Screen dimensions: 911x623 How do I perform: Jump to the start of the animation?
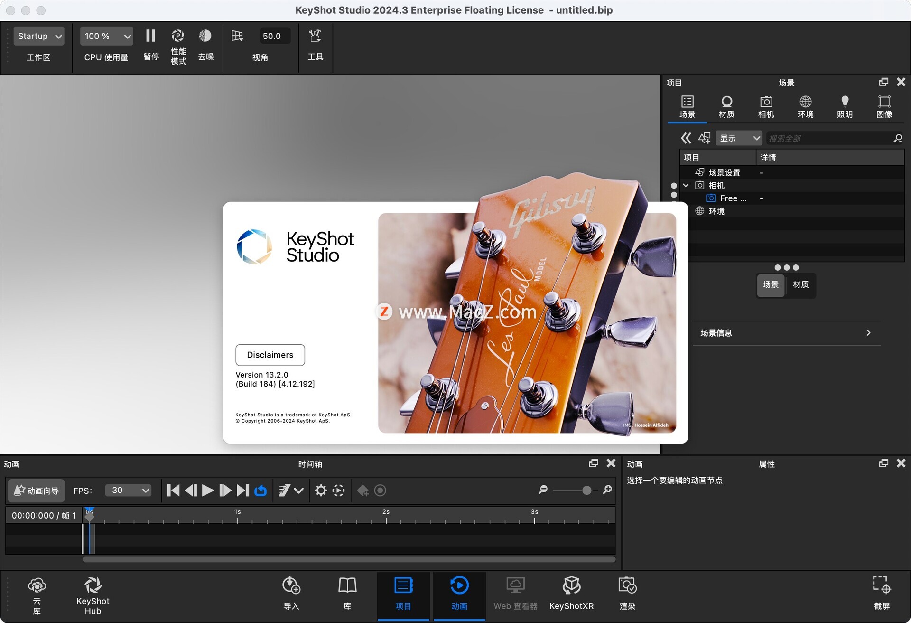(173, 491)
